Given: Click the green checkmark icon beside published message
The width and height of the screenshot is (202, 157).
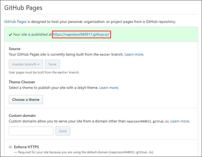Looking at the screenshot, I should (x=10, y=35).
